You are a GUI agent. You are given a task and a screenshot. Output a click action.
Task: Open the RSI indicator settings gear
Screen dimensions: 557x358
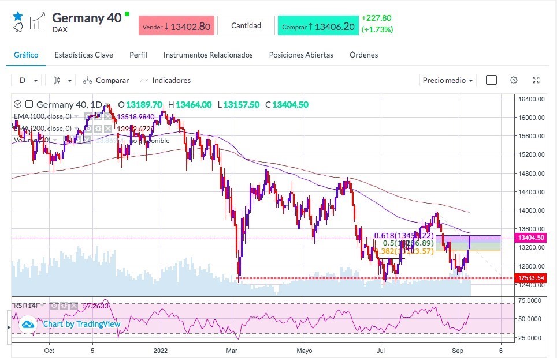(x=64, y=305)
